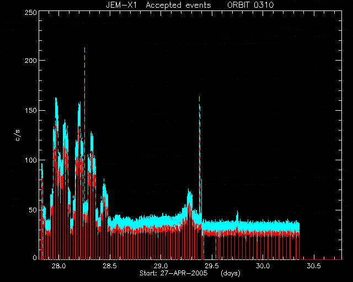Click the 28.5 x-axis tick label
Image resolution: width=353 pixels, height=282 pixels.
(110, 266)
